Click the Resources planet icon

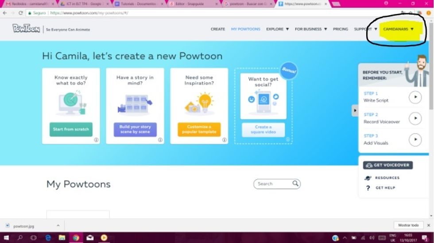pyautogui.click(x=368, y=178)
